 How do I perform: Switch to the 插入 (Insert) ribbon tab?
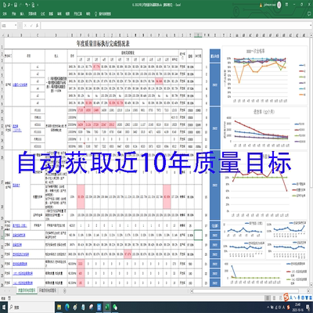[x=22, y=14]
